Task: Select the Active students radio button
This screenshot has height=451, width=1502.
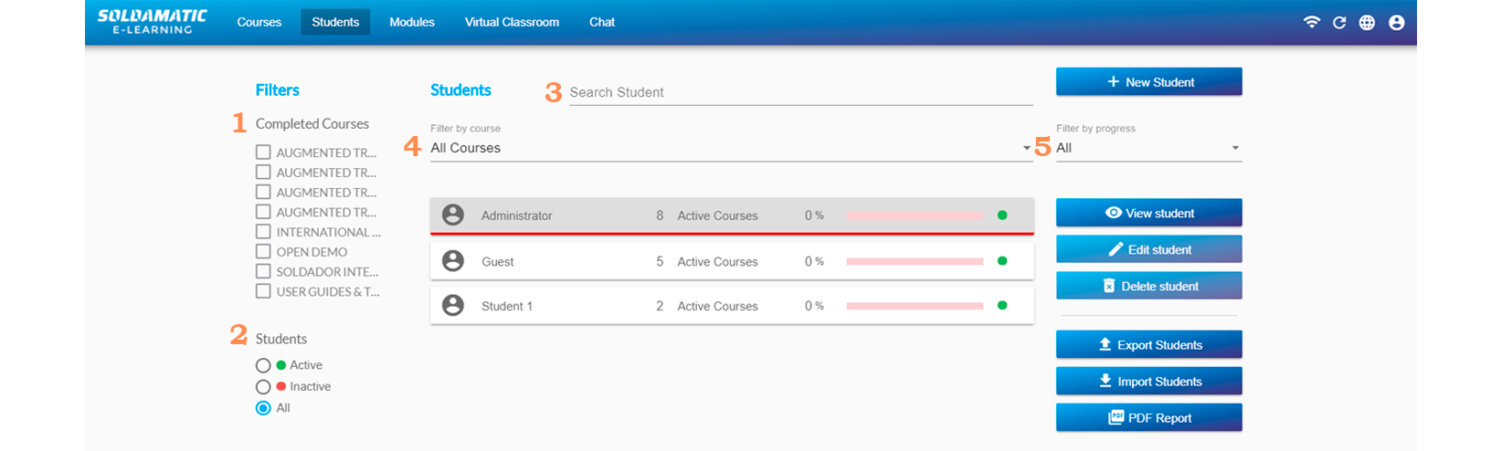Action: pyautogui.click(x=263, y=365)
